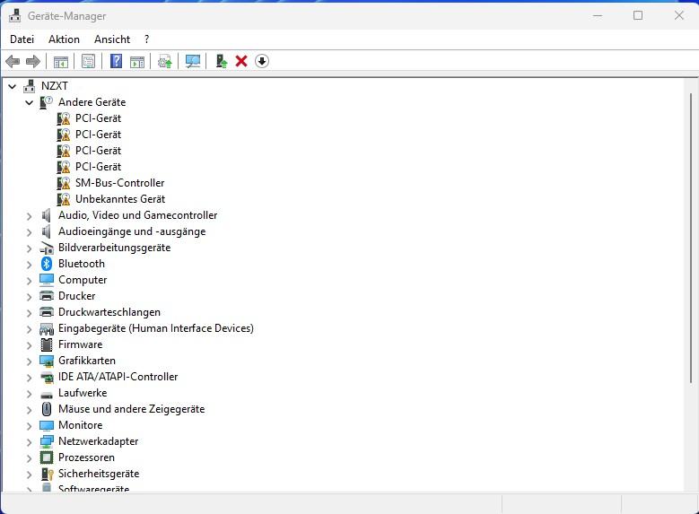Viewport: 699px width, 514px height.
Task: Click the Geräte-Manager title bar icon
Action: (x=14, y=15)
